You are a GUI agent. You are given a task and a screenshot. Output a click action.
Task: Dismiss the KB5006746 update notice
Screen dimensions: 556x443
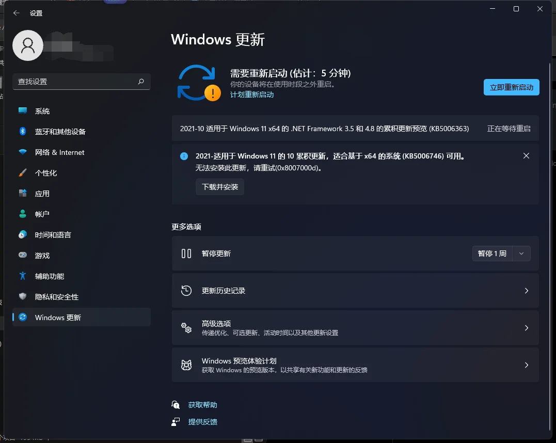point(526,156)
